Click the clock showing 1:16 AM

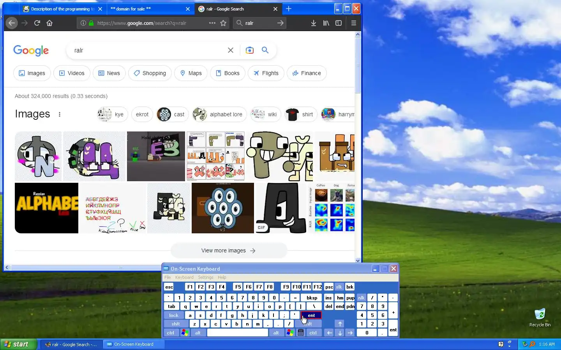point(547,344)
